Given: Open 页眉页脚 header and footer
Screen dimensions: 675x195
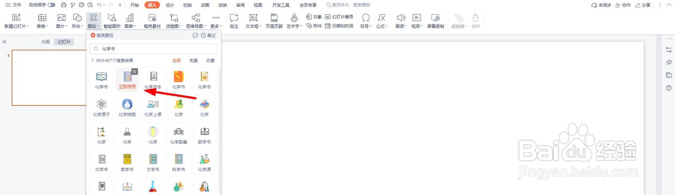Looking at the screenshot, I should [274, 21].
